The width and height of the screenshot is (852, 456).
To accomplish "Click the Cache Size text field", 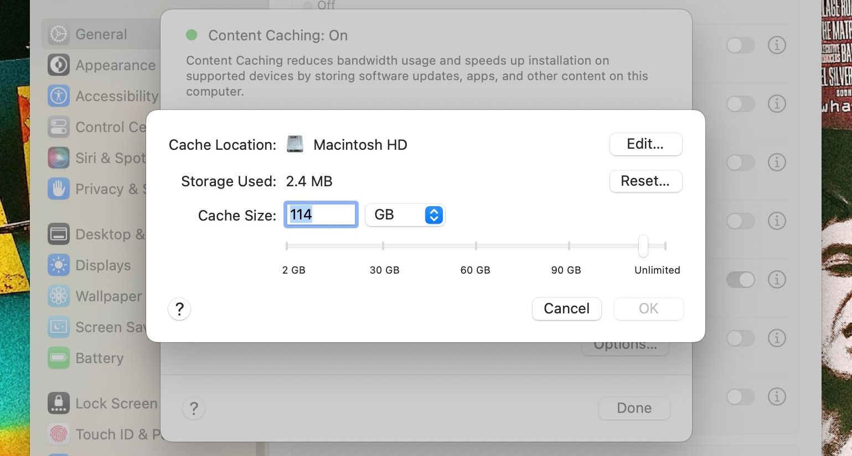I will click(321, 214).
